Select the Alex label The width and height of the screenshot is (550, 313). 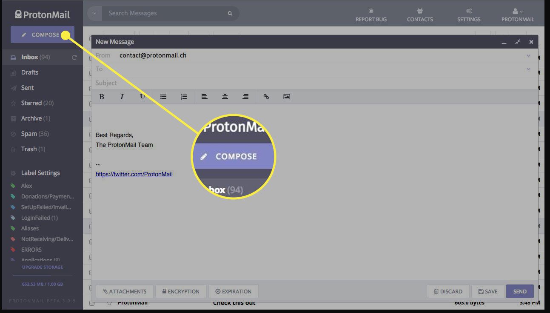coord(27,186)
